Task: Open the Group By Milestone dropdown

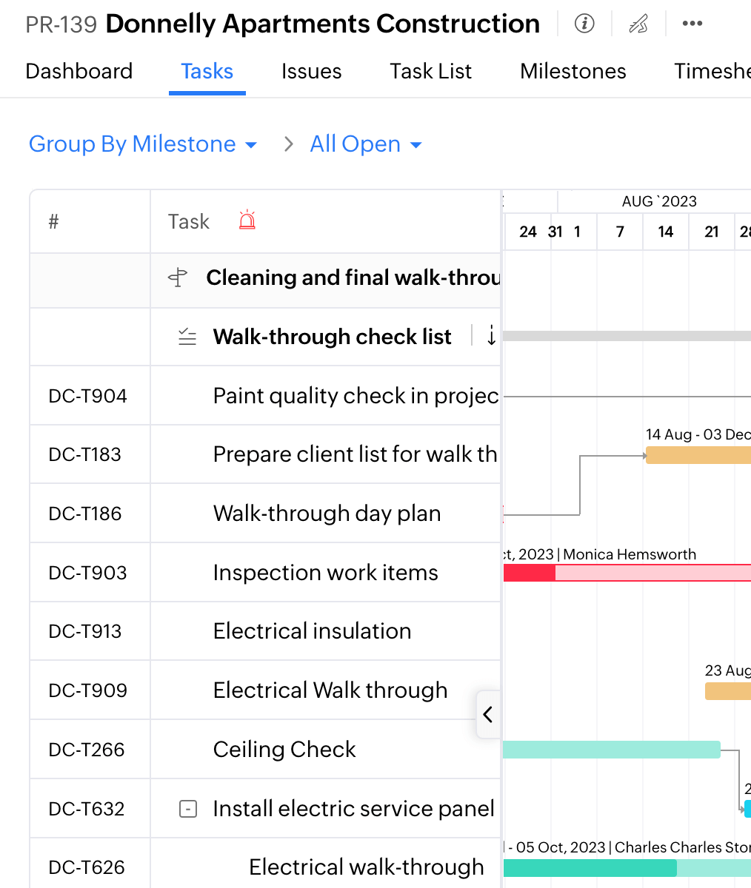Action: click(143, 144)
